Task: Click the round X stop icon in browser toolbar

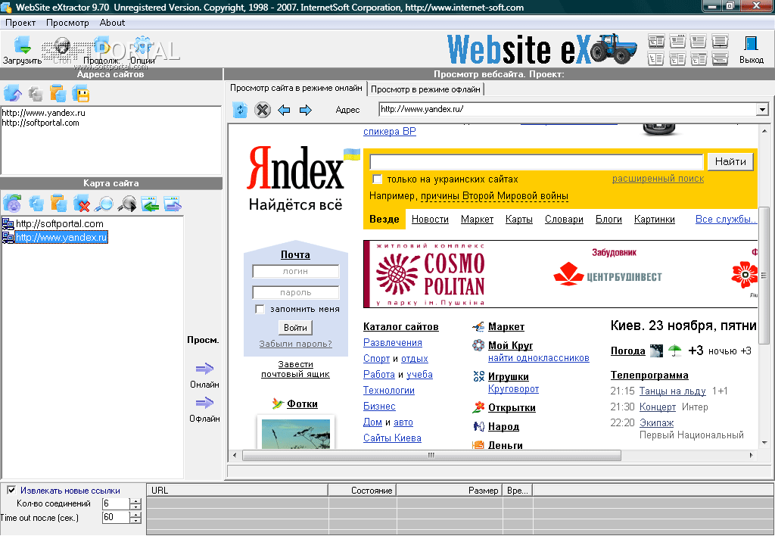Action: tap(263, 110)
